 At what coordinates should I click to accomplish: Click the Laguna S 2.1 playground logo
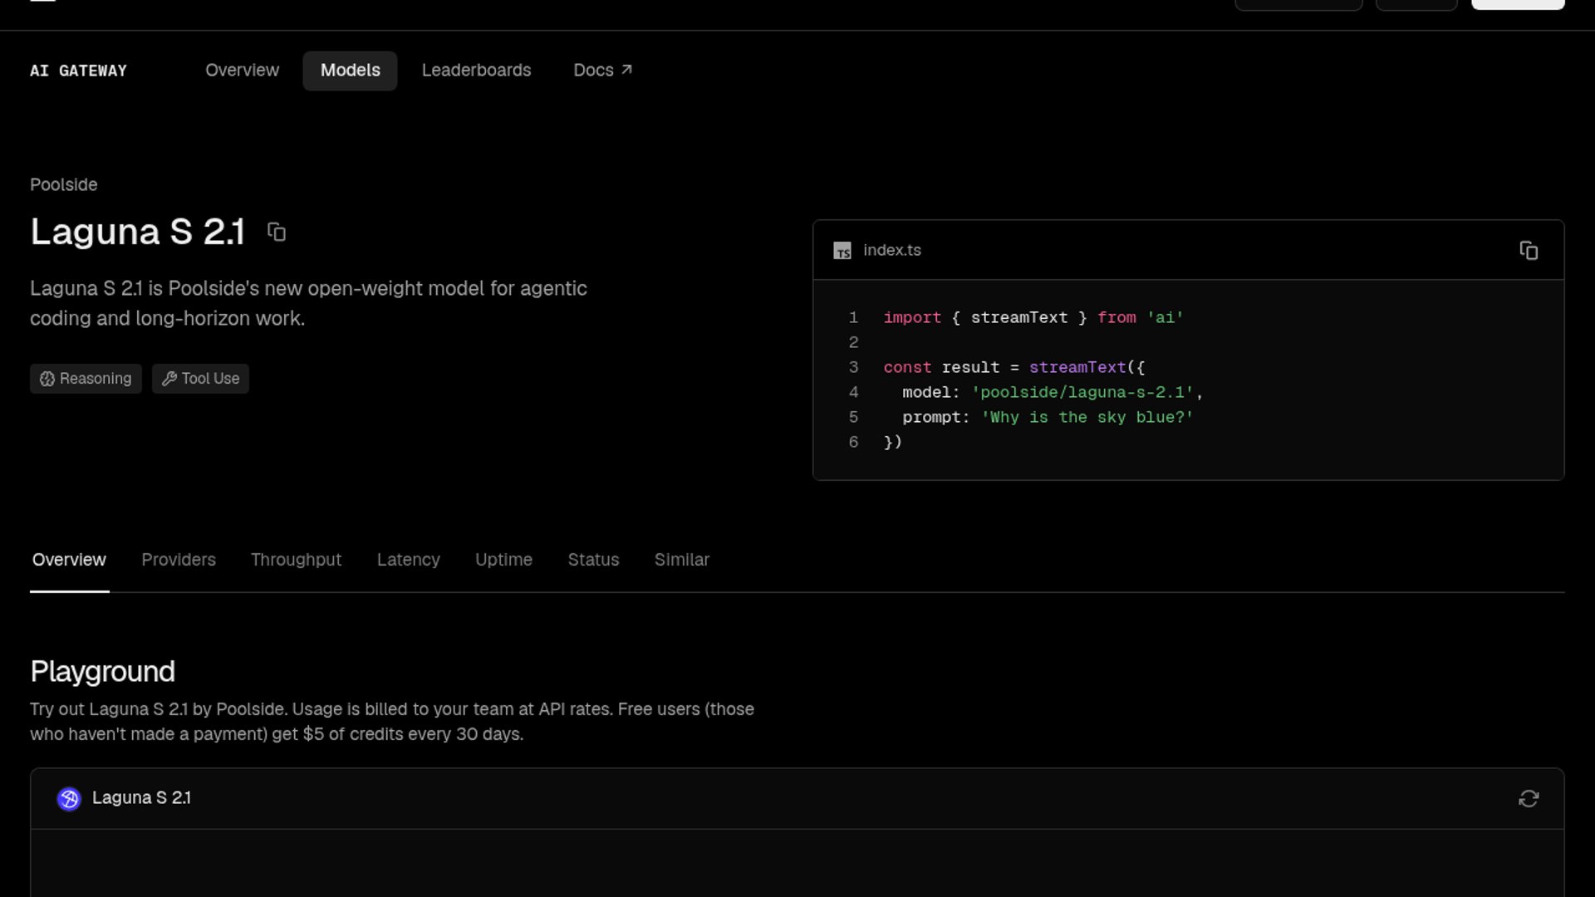tap(69, 799)
